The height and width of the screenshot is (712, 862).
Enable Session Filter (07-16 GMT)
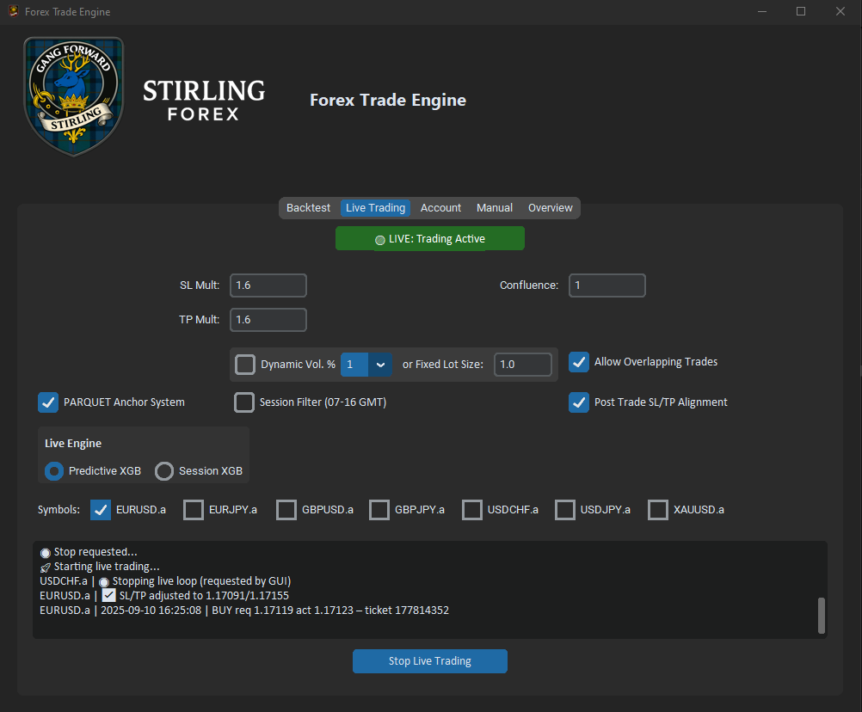(x=245, y=402)
